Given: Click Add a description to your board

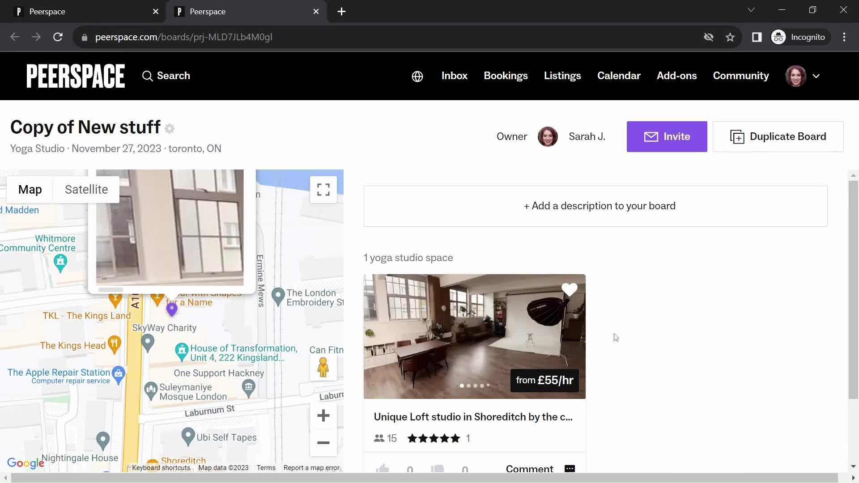Looking at the screenshot, I should point(600,205).
